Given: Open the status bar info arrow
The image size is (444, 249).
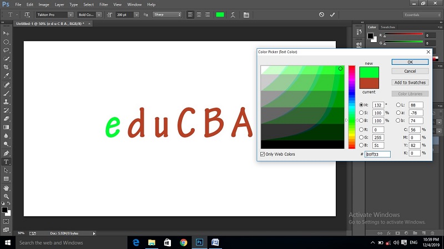Looking at the screenshot, I should [94, 233].
